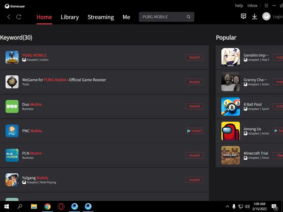The width and height of the screenshot is (283, 212).
Task: Click the PNC Mobile title text
Action: coord(32,131)
